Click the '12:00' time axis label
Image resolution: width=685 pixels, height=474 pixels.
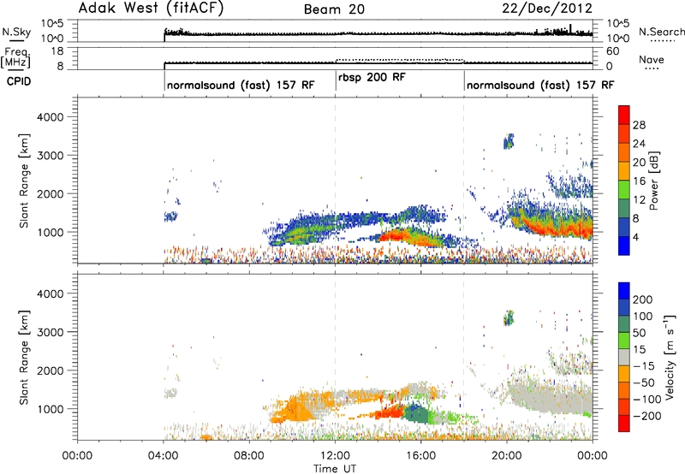click(335, 456)
